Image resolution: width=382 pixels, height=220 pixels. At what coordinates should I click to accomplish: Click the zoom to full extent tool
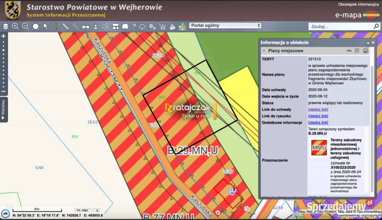point(35,26)
